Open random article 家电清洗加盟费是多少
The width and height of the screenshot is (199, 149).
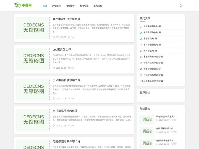[x=166, y=116]
